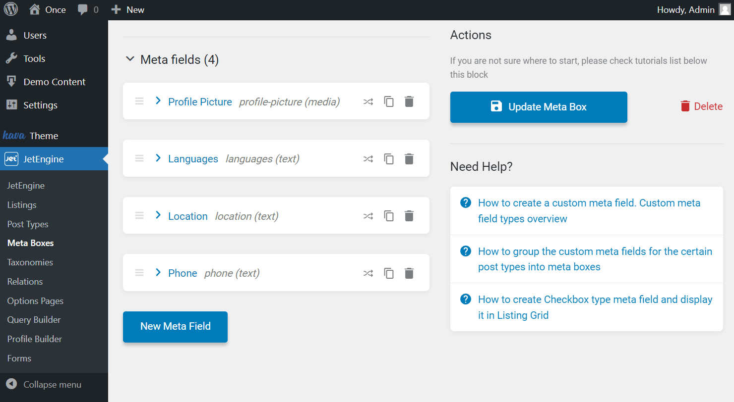The image size is (734, 402).
Task: Click the JetEngine jet logo icon
Action: pyautogui.click(x=11, y=159)
